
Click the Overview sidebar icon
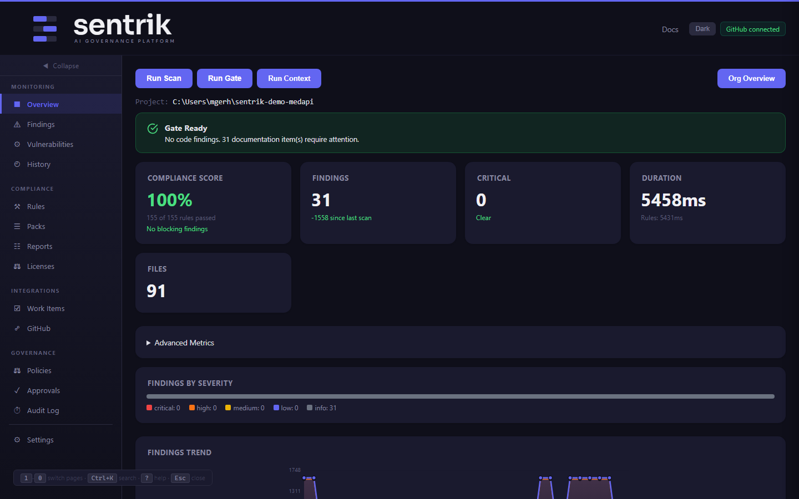[x=17, y=104]
